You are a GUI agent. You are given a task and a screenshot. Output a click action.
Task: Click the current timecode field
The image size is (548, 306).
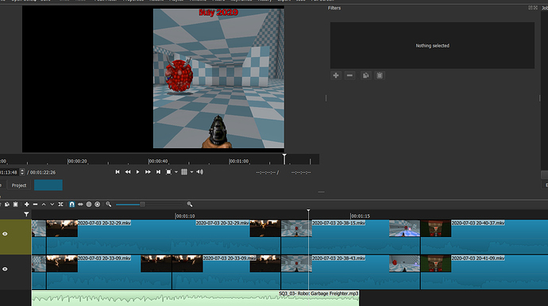pos(9,172)
